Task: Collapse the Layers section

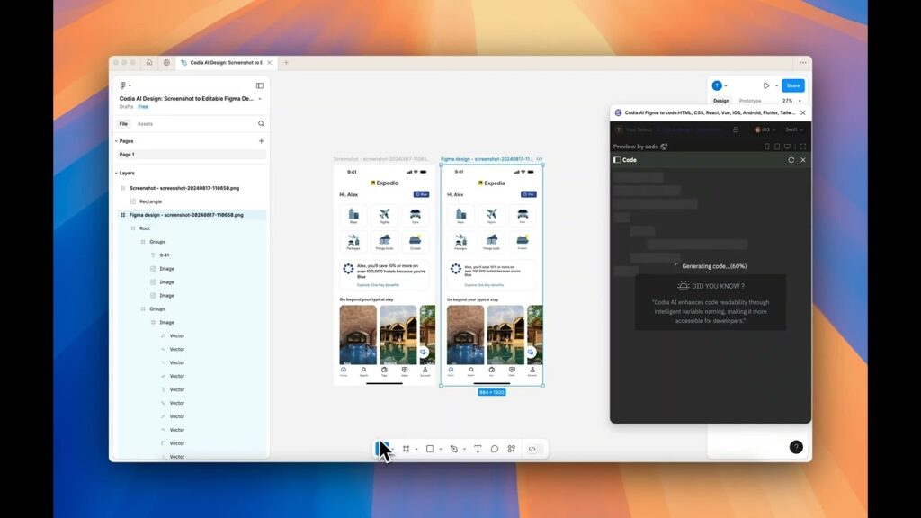Action: click(116, 173)
